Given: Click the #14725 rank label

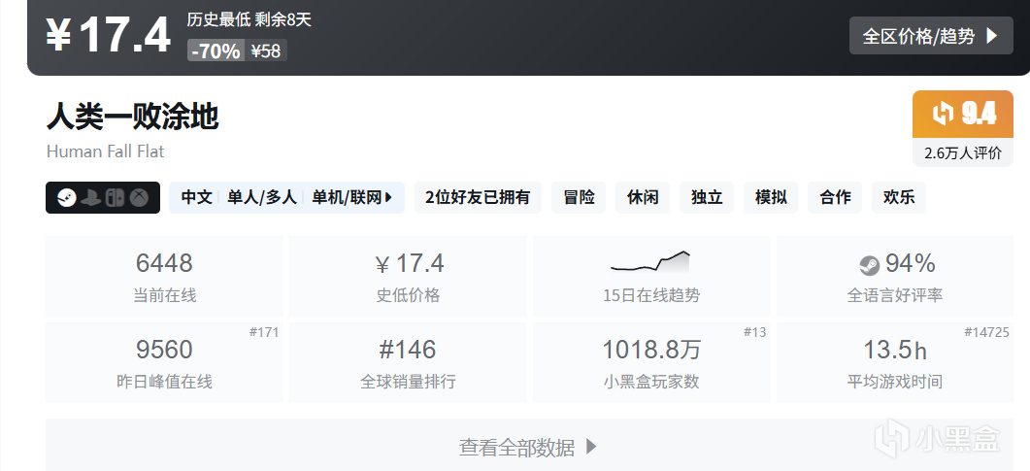Looking at the screenshot, I should (986, 332).
